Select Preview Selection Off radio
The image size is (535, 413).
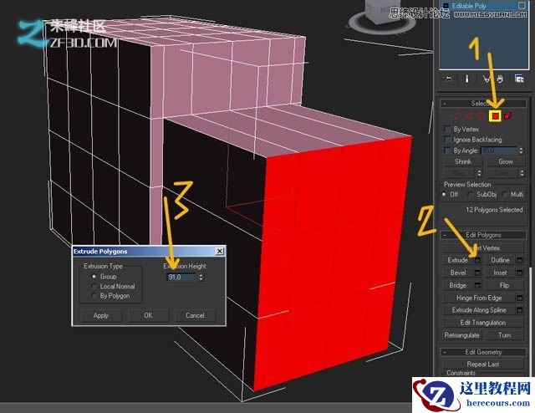point(444,194)
